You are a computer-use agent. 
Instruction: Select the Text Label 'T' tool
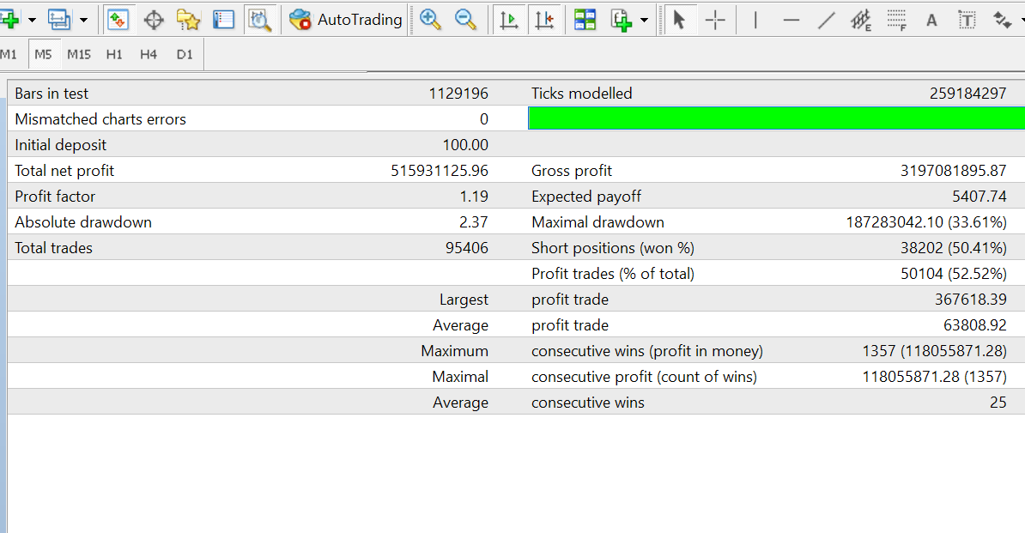pos(967,21)
